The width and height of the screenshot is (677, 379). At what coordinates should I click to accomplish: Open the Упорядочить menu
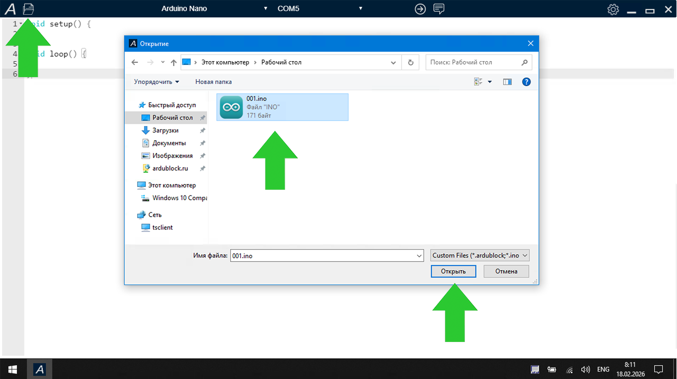pos(156,82)
